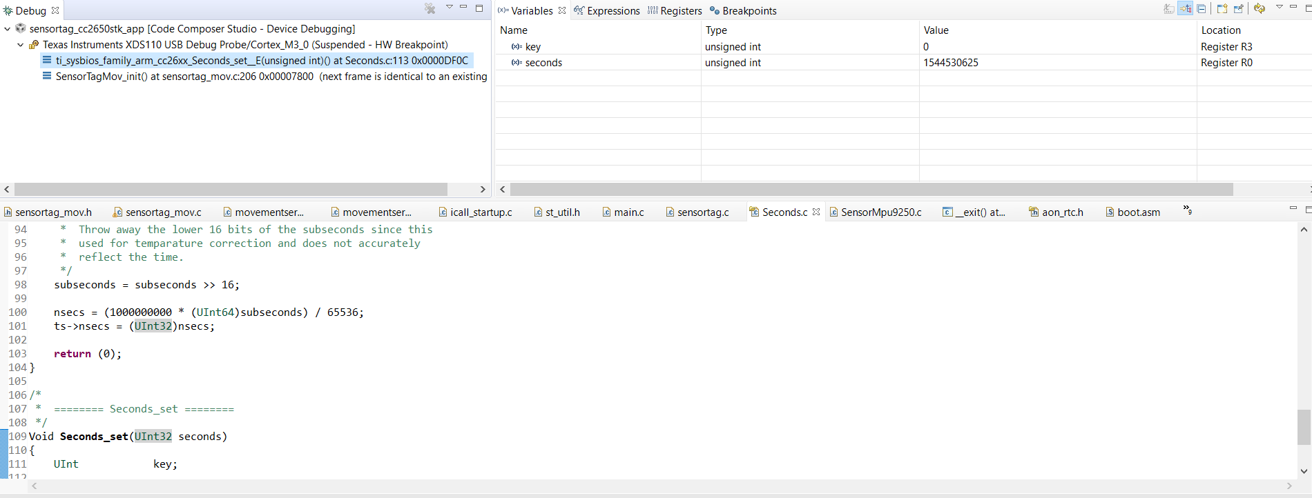
Task: Select the Variables tab
Action: pyautogui.click(x=525, y=10)
